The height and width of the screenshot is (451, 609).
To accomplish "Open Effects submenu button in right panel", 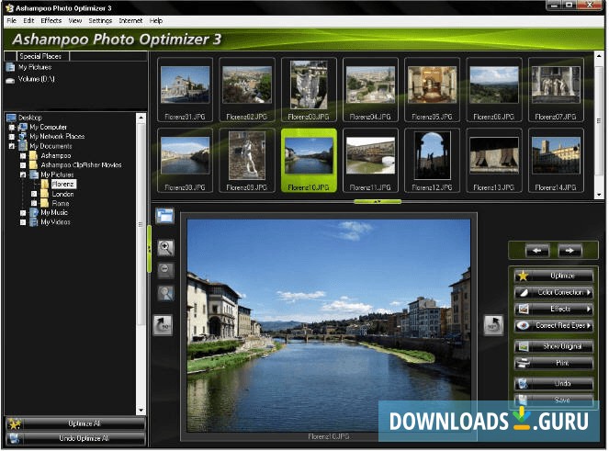I will pyautogui.click(x=554, y=309).
